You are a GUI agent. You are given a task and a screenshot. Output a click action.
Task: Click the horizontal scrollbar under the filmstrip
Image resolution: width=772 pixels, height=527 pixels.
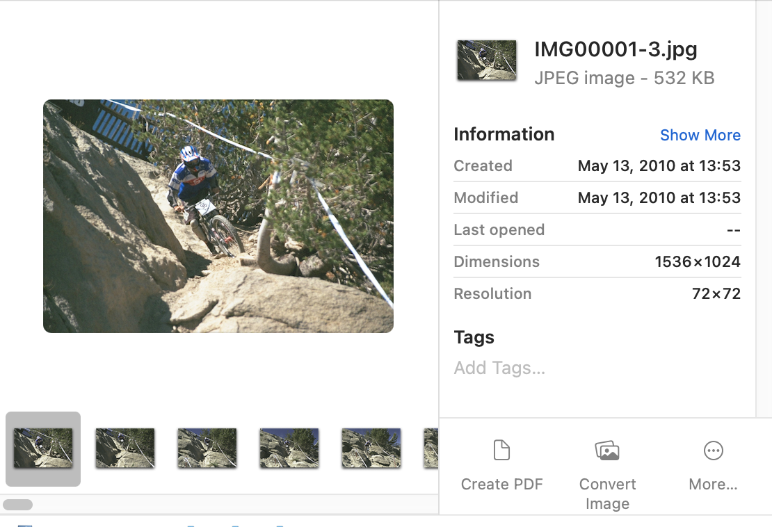[x=18, y=505]
